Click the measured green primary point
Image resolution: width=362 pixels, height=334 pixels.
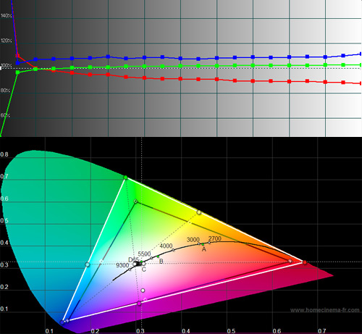(125, 178)
